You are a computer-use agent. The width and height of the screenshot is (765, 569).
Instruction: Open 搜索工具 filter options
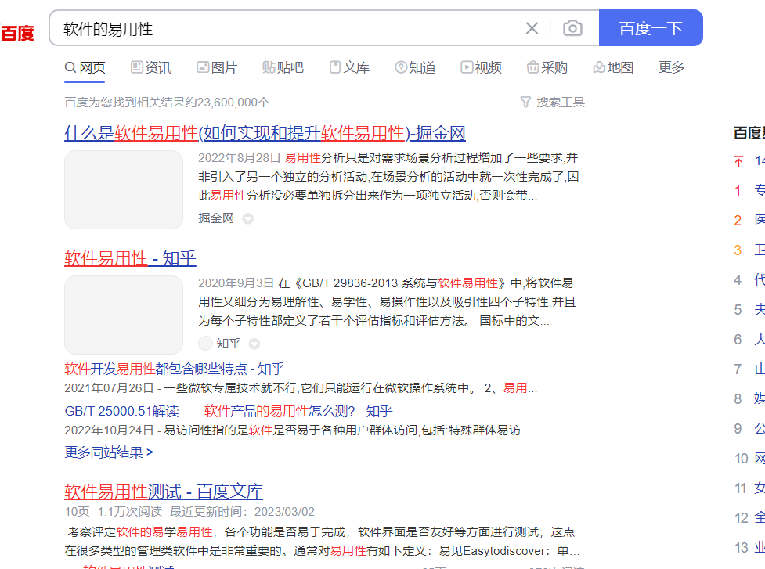click(552, 102)
